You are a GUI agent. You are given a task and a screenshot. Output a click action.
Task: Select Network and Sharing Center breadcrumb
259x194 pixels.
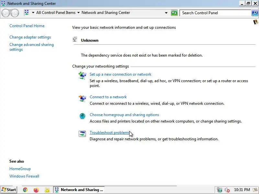[x=106, y=13]
